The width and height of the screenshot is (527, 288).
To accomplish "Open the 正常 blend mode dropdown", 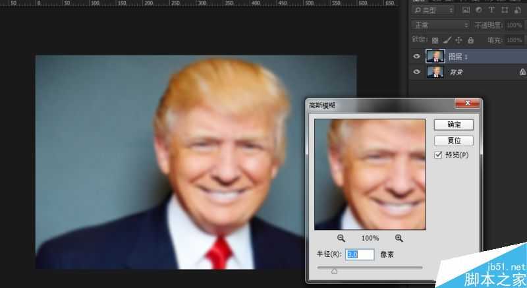I will click(440, 25).
